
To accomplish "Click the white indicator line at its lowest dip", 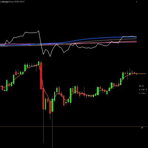I will click(50, 56).
